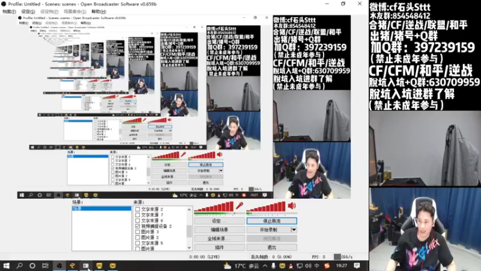This screenshot has width=481, height=271.
Task: Enable the 文字来源 2 source checkbox
Action: coord(138,209)
